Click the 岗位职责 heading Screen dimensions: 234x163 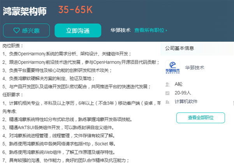point(13,46)
